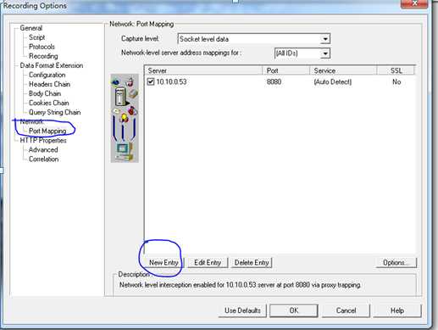This screenshot has height=330, width=438.
Task: Sort by the Server column header
Action: tap(203, 70)
